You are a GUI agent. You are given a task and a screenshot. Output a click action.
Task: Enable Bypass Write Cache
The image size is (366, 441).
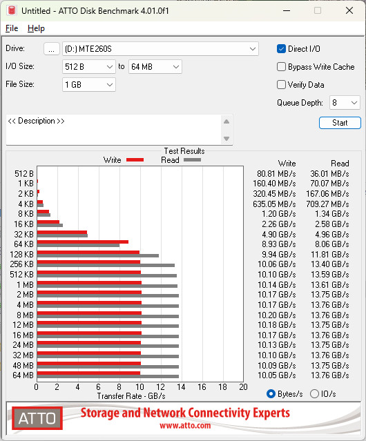pos(281,67)
